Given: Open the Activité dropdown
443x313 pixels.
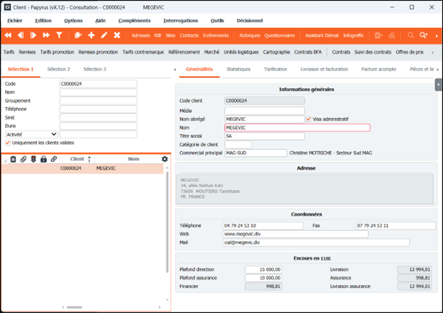Looking at the screenshot, I should pos(31,134).
